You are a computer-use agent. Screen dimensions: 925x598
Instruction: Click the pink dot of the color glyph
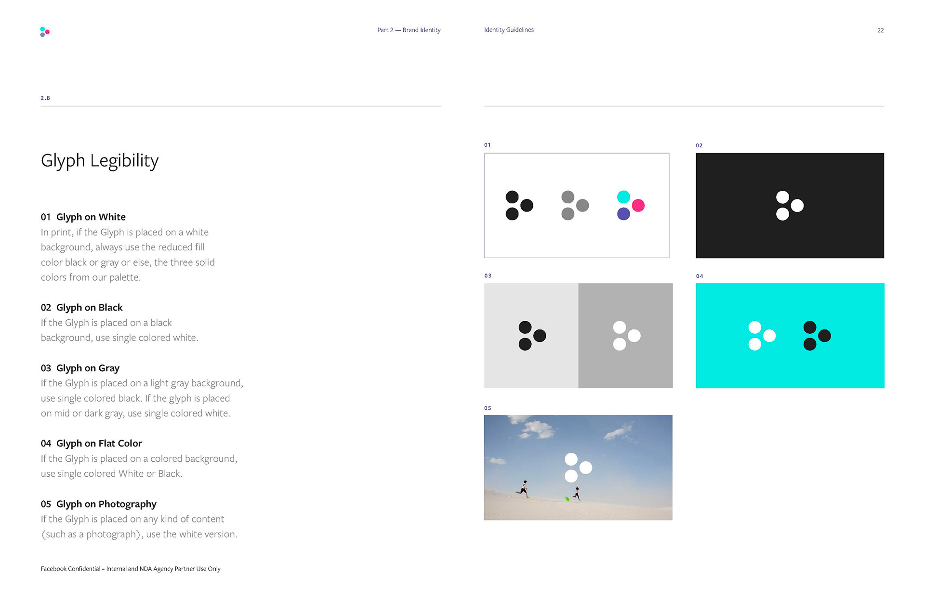pyautogui.click(x=638, y=206)
